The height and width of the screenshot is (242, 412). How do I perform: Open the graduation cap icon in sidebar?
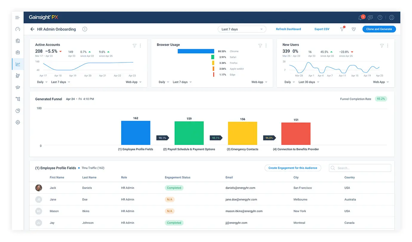click(x=18, y=87)
